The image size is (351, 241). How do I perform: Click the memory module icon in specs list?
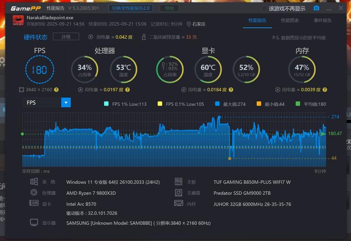coord(178,203)
